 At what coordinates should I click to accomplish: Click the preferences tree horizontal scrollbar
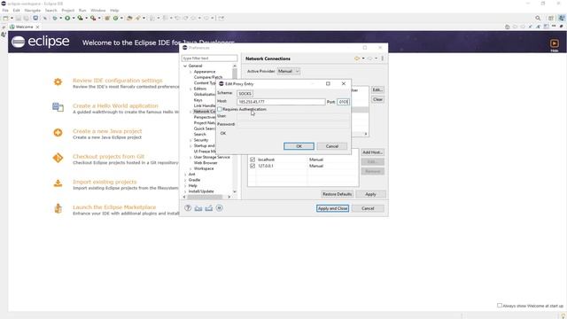pyautogui.click(x=205, y=197)
